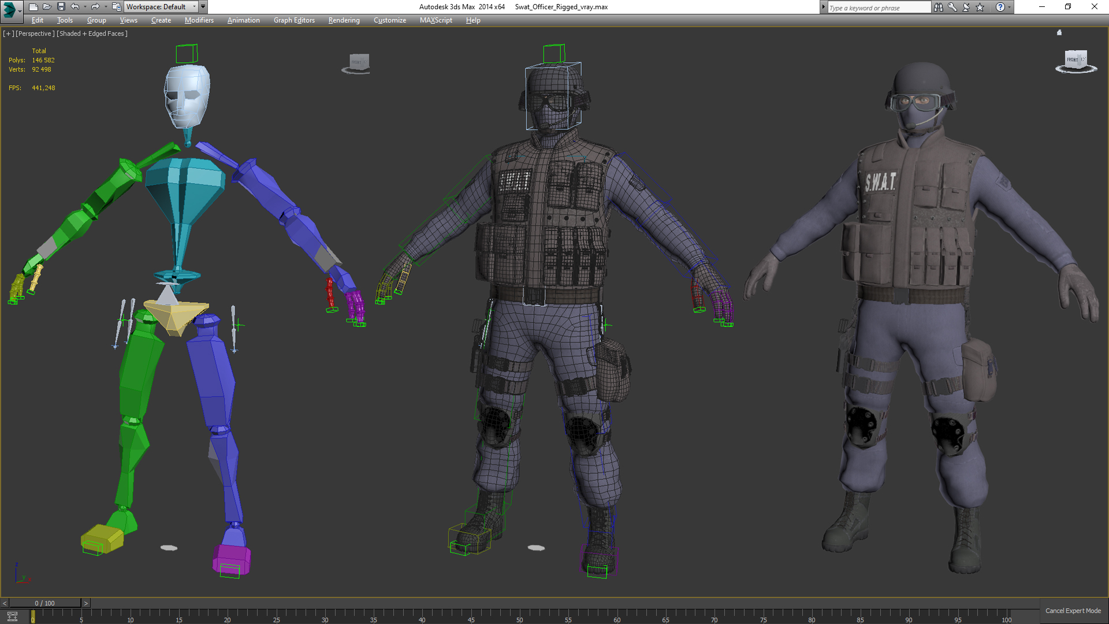1109x624 pixels.
Task: Open the Quick Access Toolbar customize arrow
Action: [203, 7]
